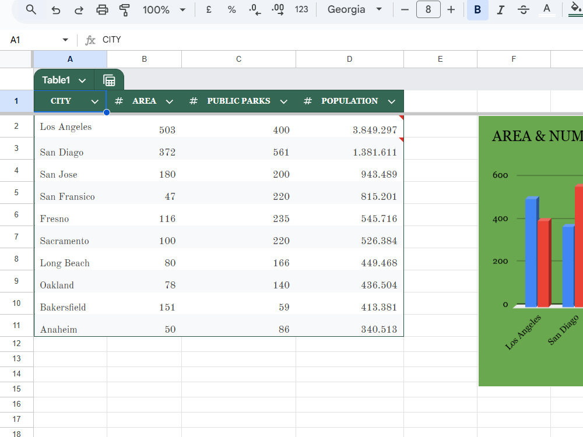The image size is (583, 437).
Task: Activate the paint format tool
Action: click(x=125, y=10)
